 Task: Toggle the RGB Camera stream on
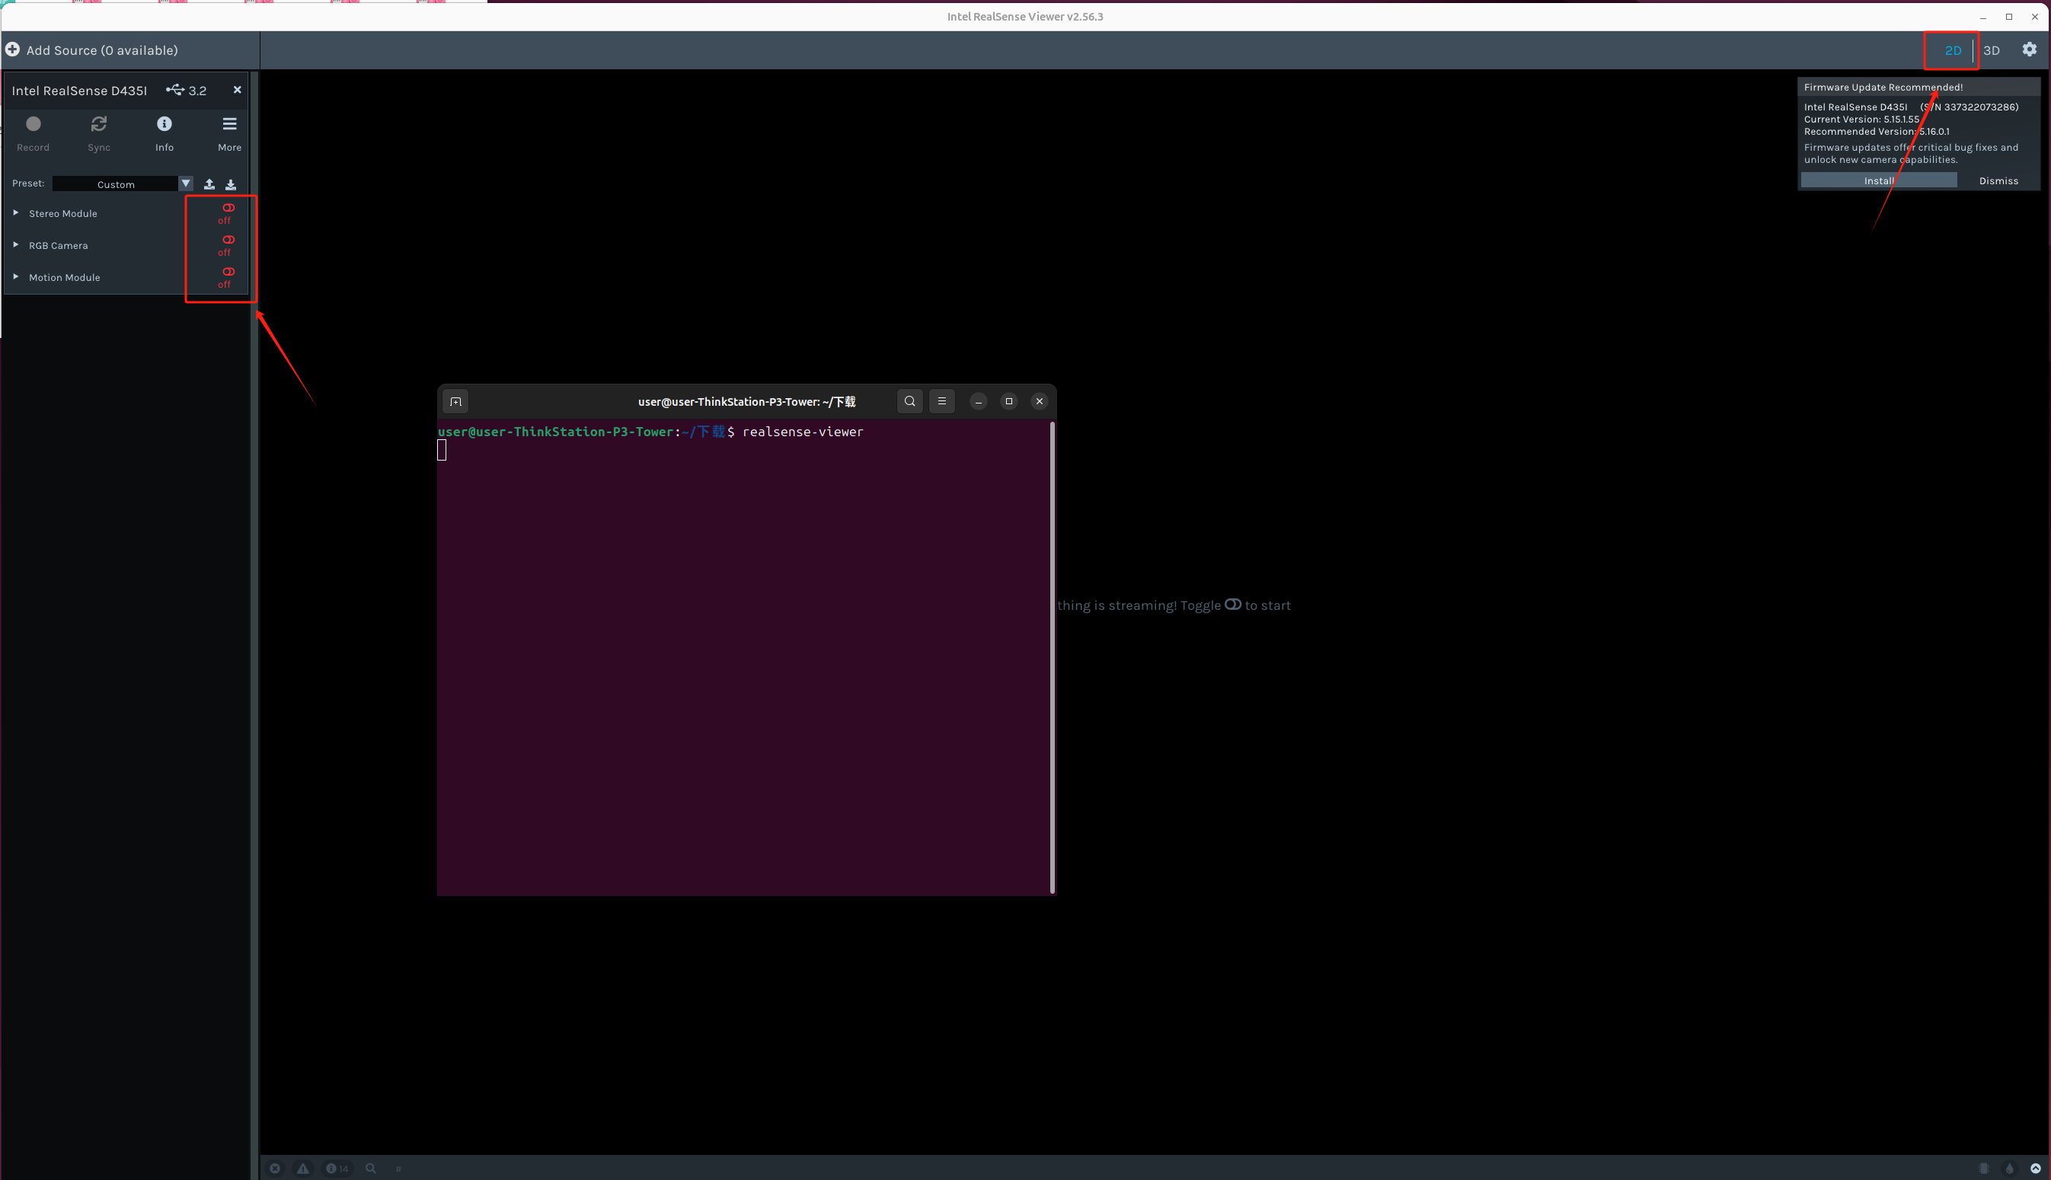click(x=228, y=241)
